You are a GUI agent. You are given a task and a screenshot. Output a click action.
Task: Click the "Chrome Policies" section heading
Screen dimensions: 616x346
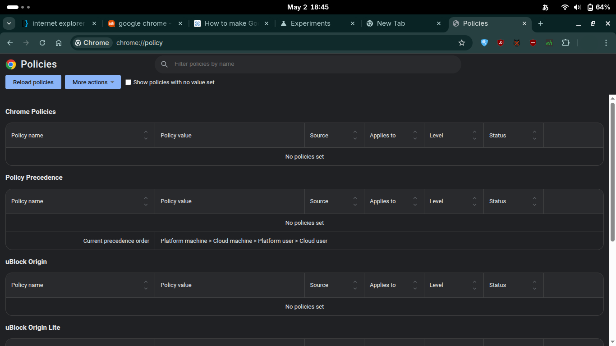click(x=31, y=112)
